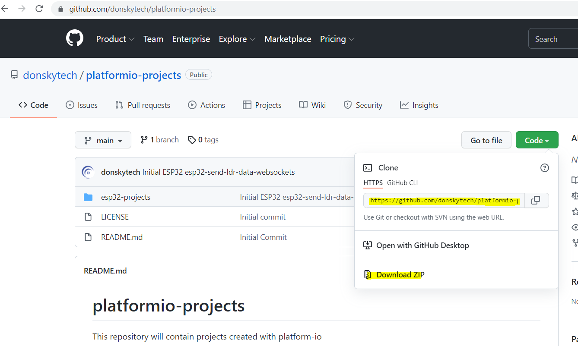Expand the Explore dropdown menu
Screen dimensions: 578x346
[x=237, y=39]
